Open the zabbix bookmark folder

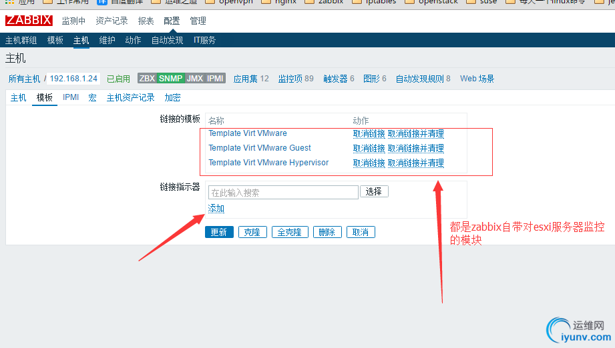point(324,2)
